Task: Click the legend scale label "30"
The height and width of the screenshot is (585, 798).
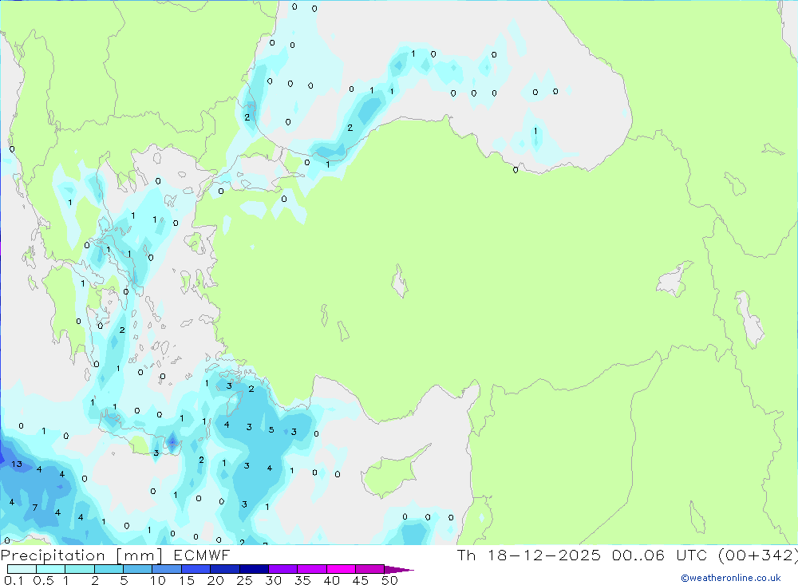Action: click(x=274, y=580)
